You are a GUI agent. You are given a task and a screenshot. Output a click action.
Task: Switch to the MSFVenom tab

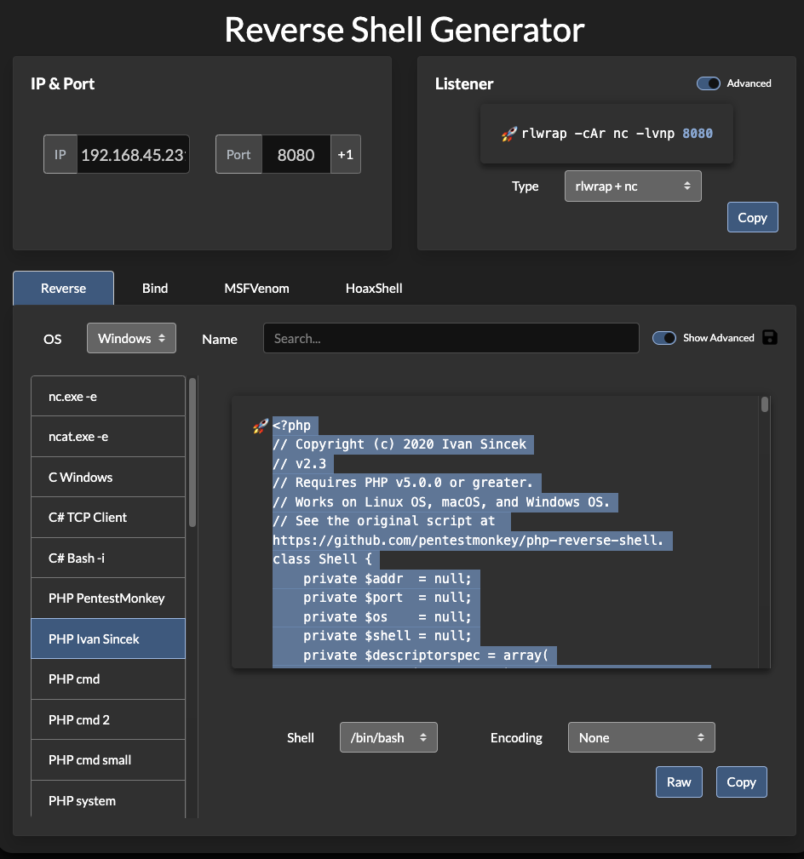[x=256, y=288]
